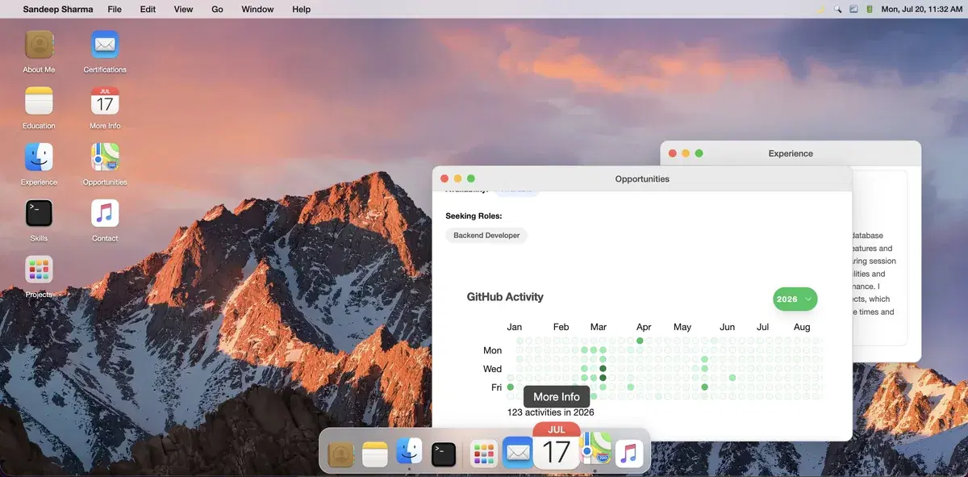Viewport: 968px width, 477px height.
Task: Click the Mar month label in the activity chart
Action: coord(598,327)
